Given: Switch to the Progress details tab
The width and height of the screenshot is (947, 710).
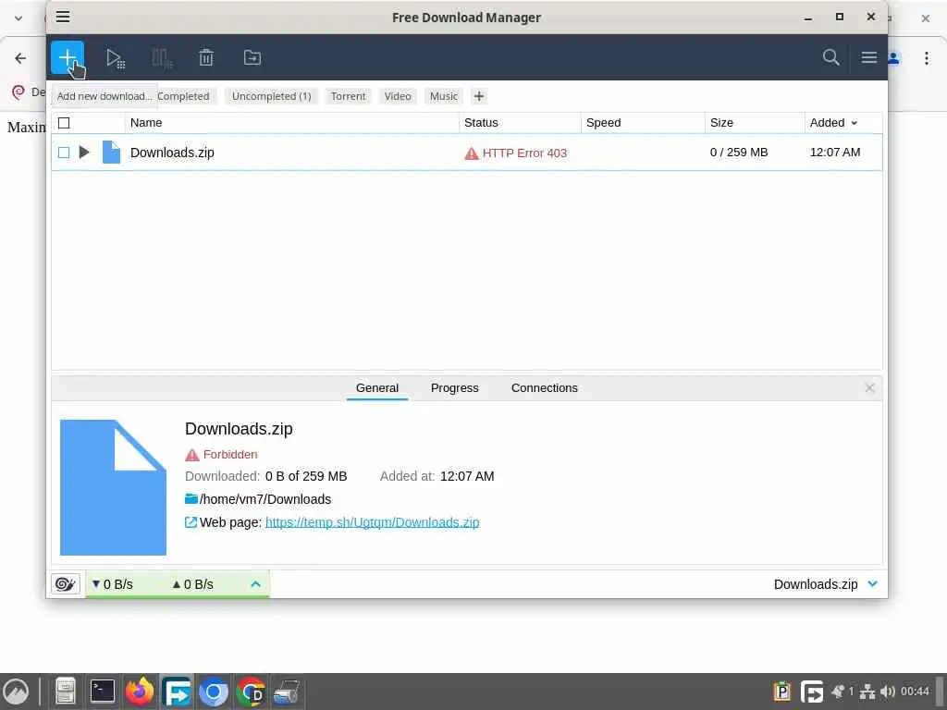Looking at the screenshot, I should tap(454, 388).
